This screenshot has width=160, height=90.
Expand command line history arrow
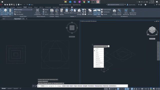pos(127,86)
